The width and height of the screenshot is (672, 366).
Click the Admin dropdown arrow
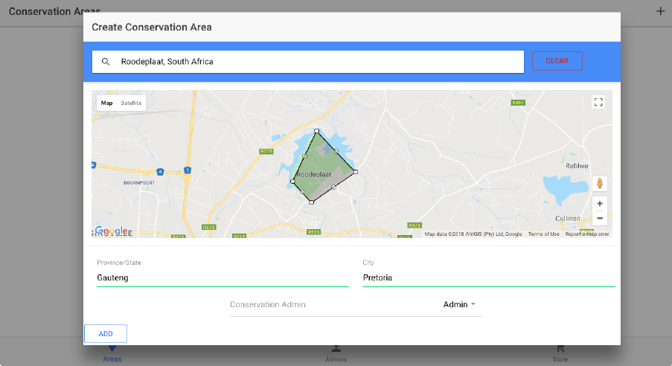(x=473, y=305)
